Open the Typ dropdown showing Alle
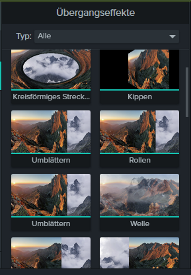This screenshot has width=191, height=275. point(107,36)
